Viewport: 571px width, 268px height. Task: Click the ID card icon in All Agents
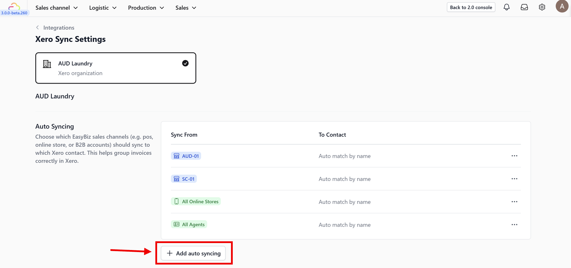[177, 224]
